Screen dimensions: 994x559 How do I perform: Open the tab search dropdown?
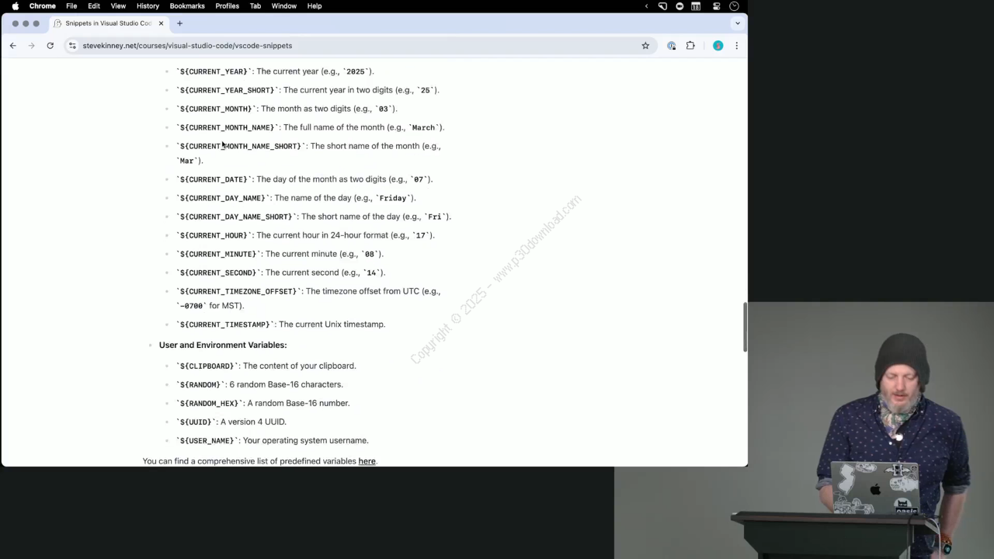click(737, 23)
